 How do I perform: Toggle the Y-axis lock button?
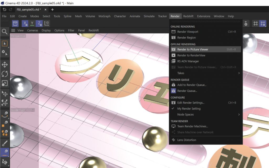[x=32, y=23]
